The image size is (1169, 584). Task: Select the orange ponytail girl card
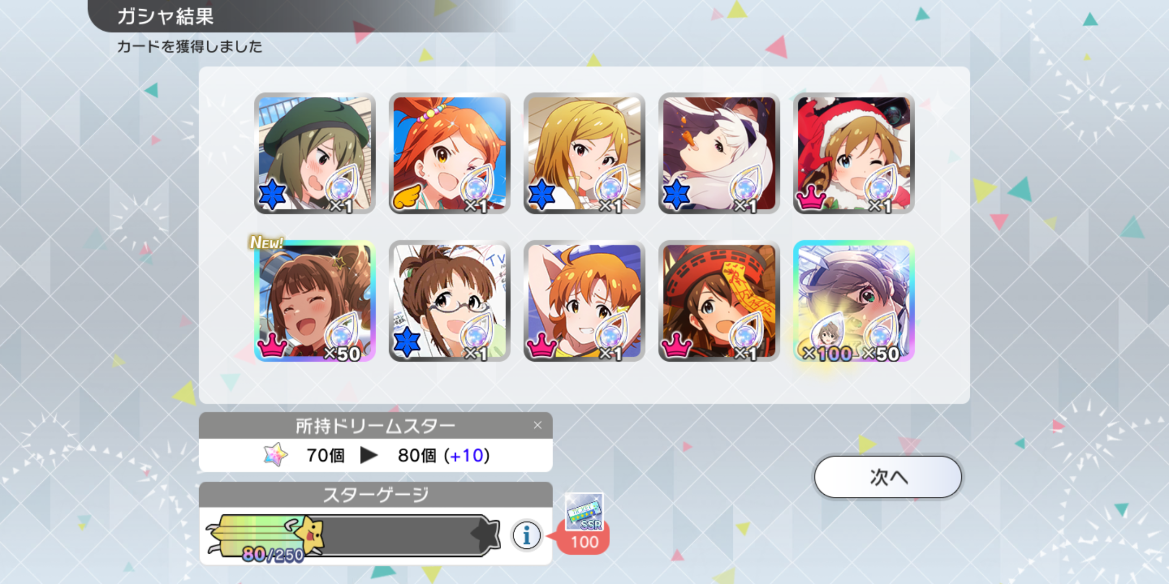[449, 153]
